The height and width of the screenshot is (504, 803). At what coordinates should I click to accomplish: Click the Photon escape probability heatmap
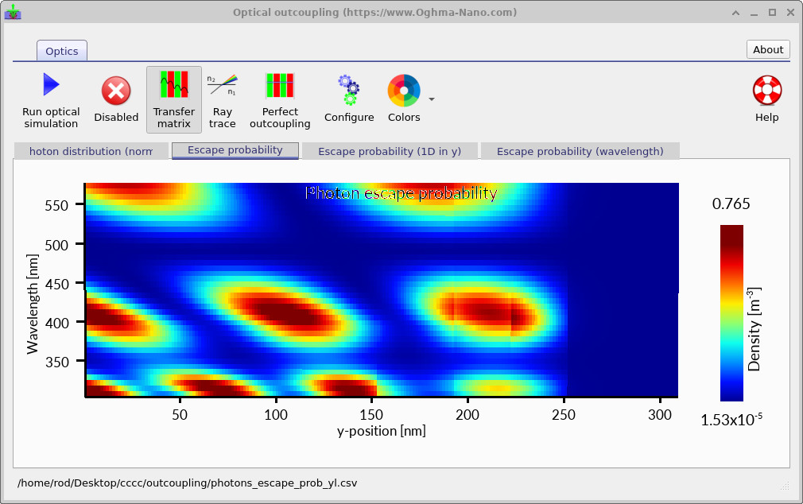[382, 290]
